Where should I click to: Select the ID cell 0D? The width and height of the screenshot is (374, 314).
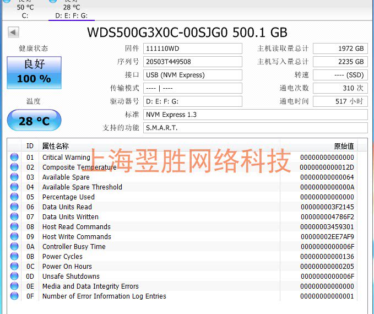point(30,277)
